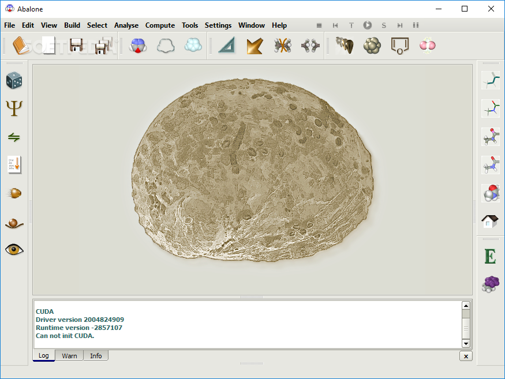Open the Select menu
Image resolution: width=505 pixels, height=379 pixels.
point(97,25)
